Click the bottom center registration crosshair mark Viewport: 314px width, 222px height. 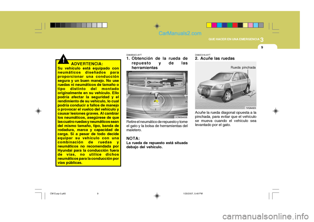click(157, 196)
